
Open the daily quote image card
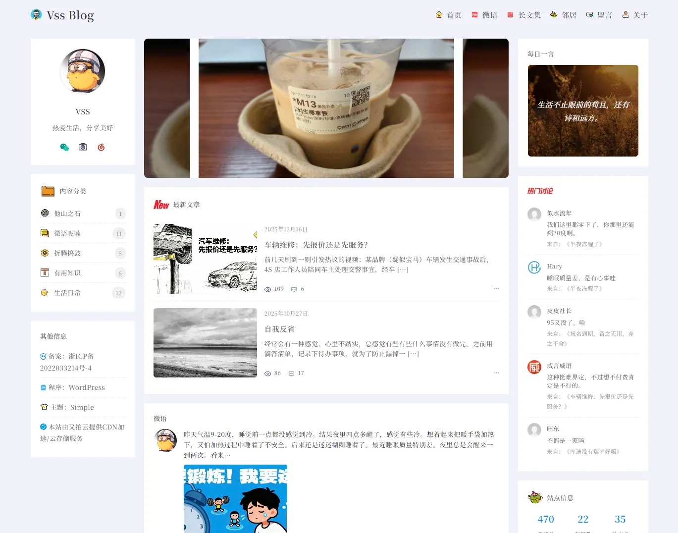pyautogui.click(x=583, y=110)
